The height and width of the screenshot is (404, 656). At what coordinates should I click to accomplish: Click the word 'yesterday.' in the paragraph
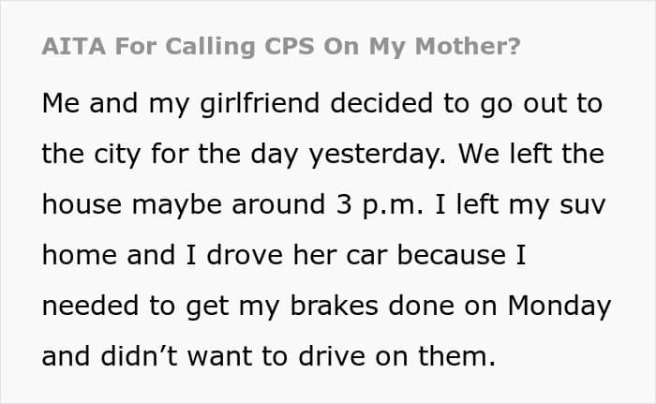click(378, 154)
